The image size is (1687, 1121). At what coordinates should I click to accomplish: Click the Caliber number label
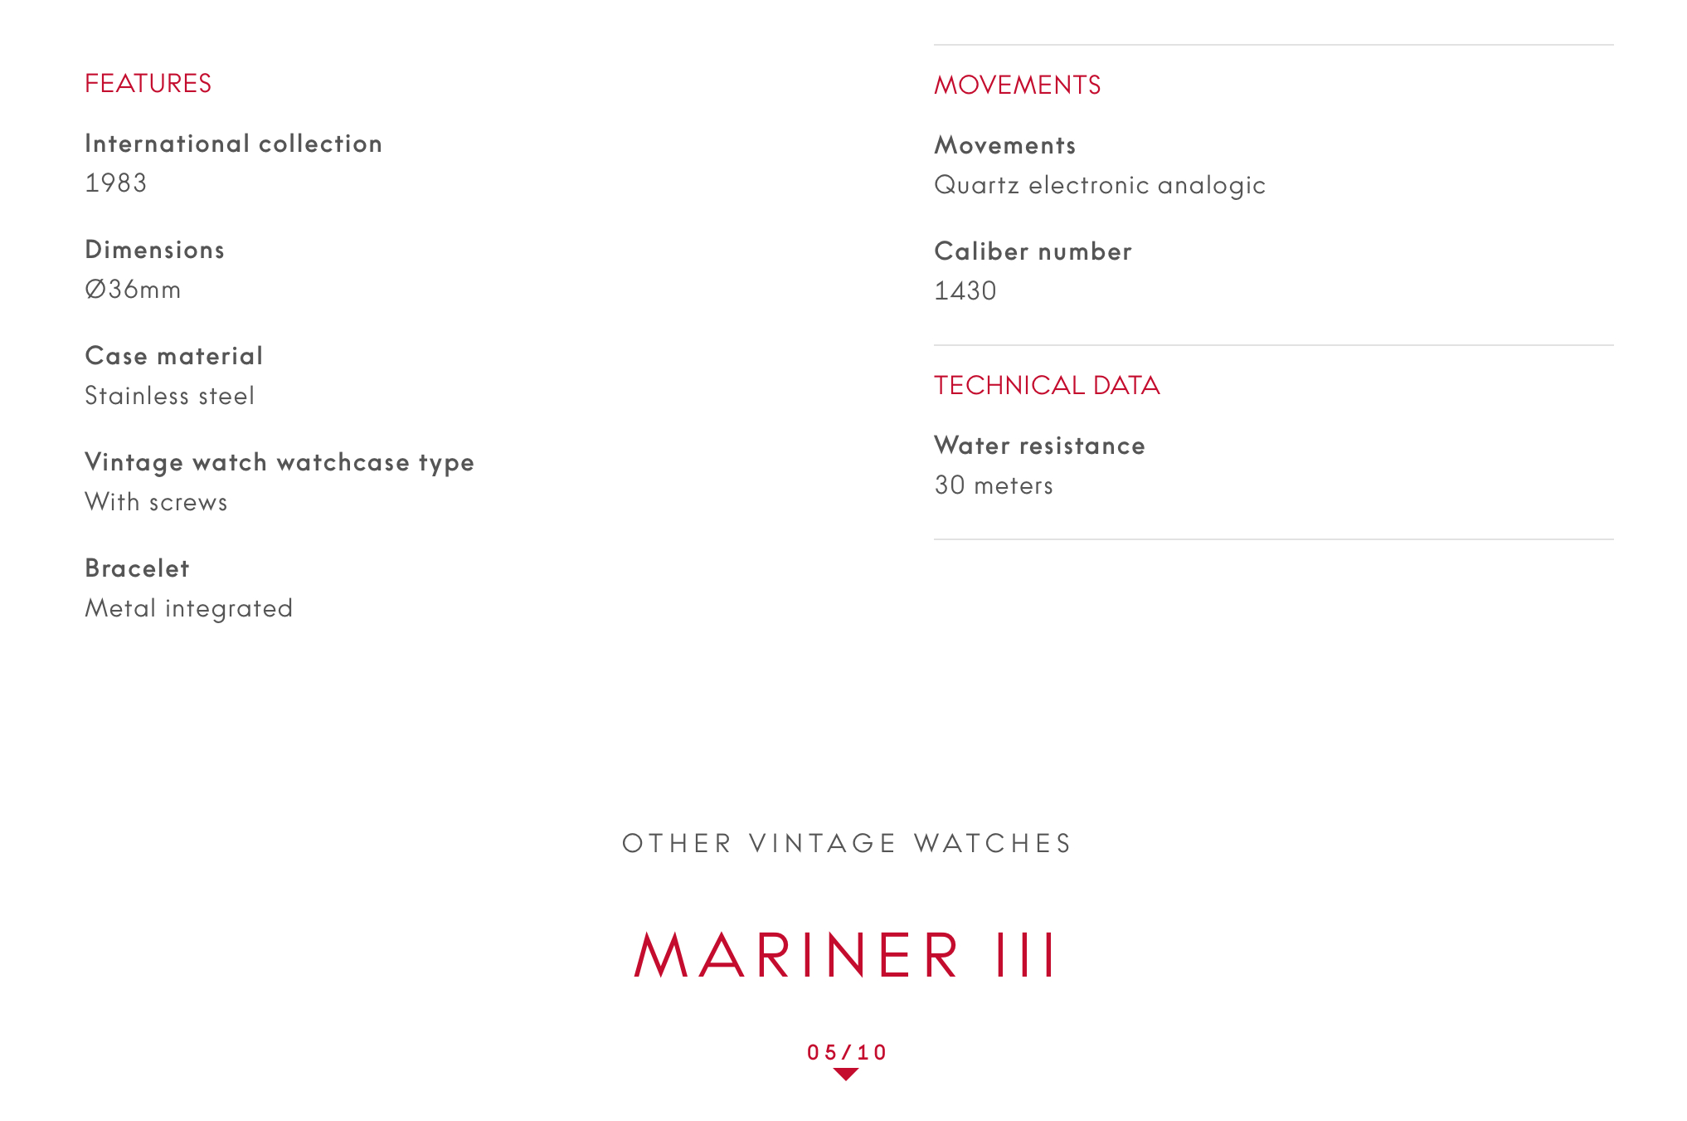coord(1033,251)
